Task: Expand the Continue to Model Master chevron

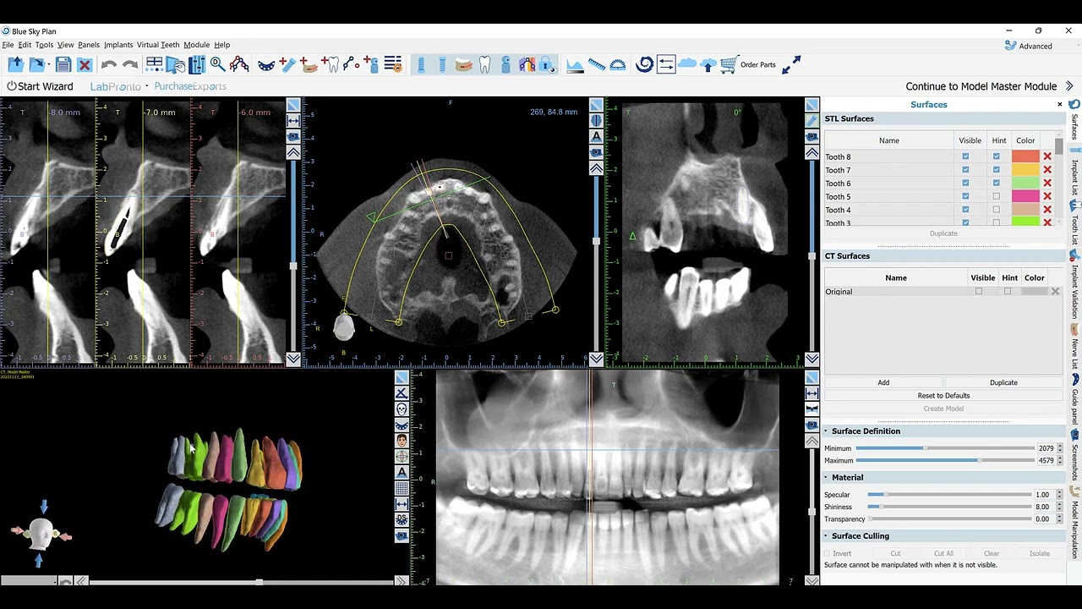Action: point(1069,86)
